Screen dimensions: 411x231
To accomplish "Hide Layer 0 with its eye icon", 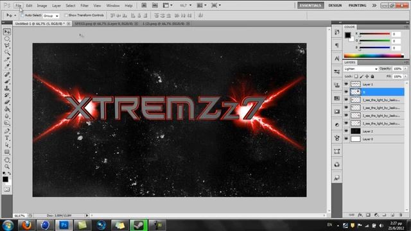I will [x=346, y=139].
